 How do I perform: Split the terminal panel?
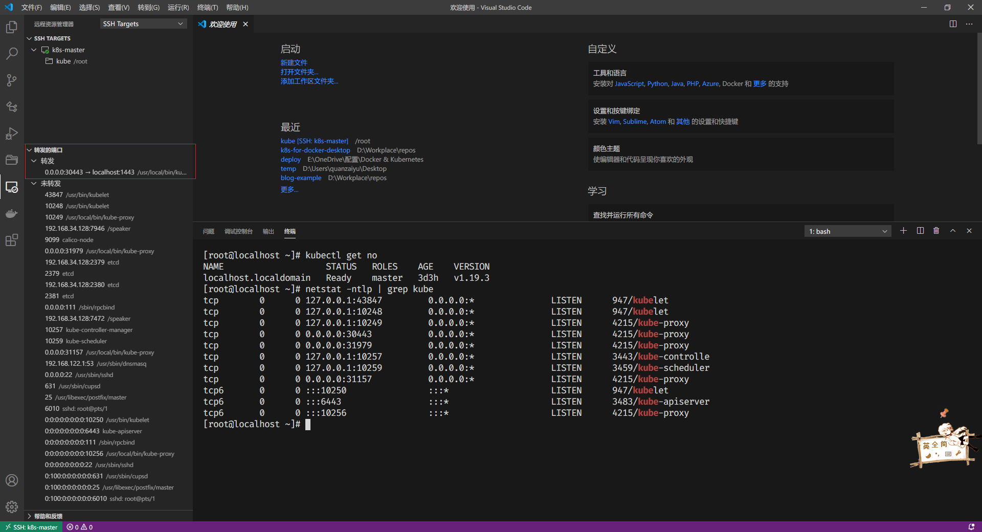920,231
